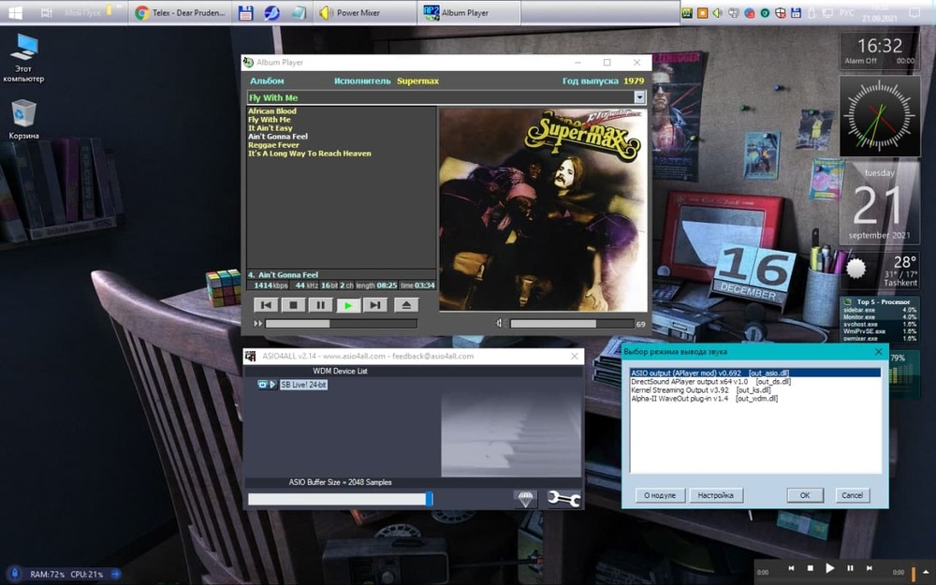Click the volume slider in Album Player
936x585 pixels.
[571, 324]
